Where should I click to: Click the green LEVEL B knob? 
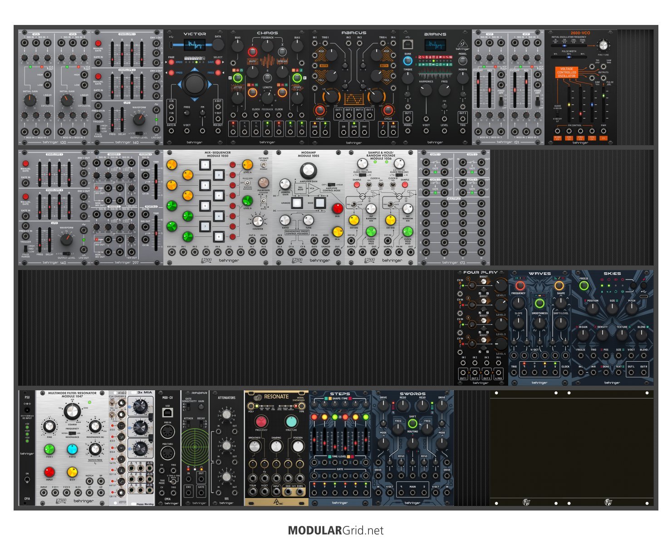(x=247, y=201)
